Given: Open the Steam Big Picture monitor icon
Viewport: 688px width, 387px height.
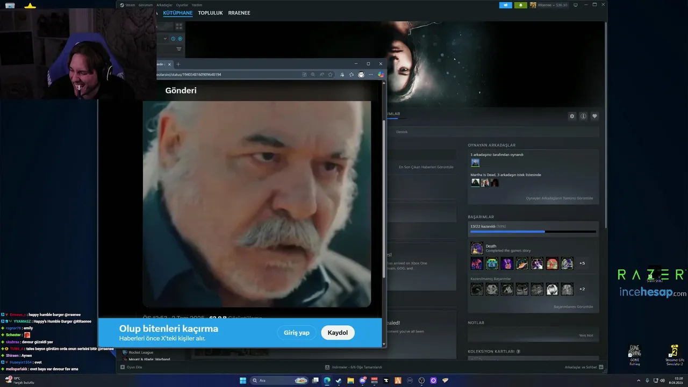Looking at the screenshot, I should (x=576, y=5).
